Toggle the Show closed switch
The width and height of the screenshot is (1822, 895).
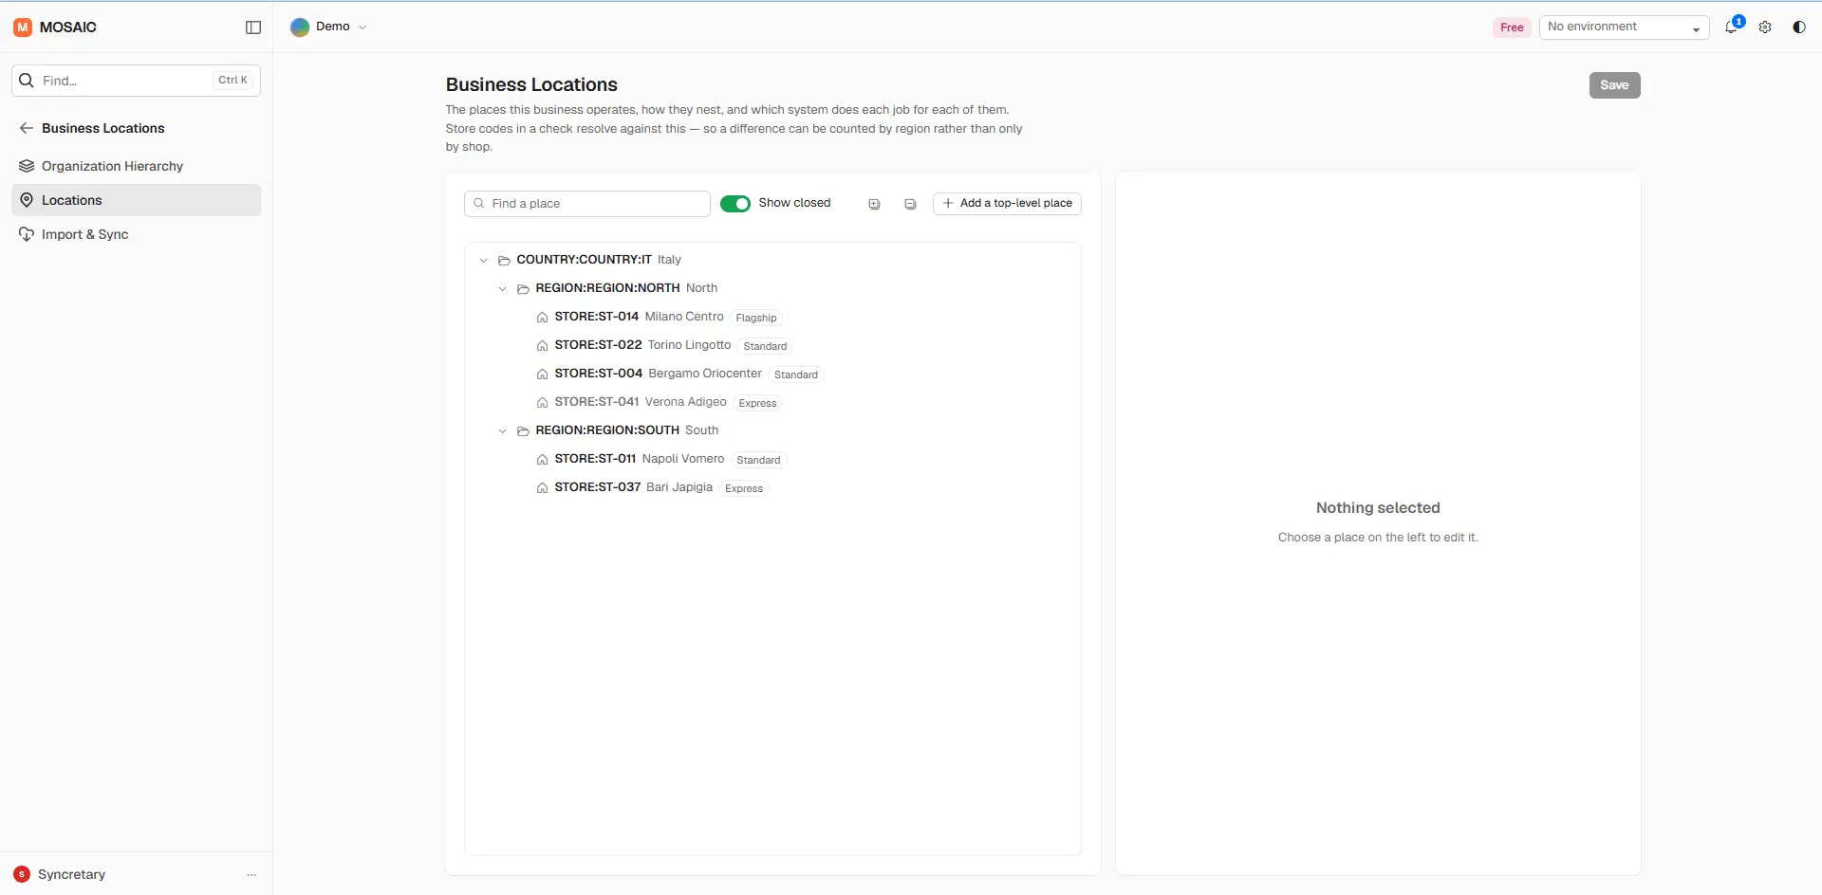pos(735,204)
